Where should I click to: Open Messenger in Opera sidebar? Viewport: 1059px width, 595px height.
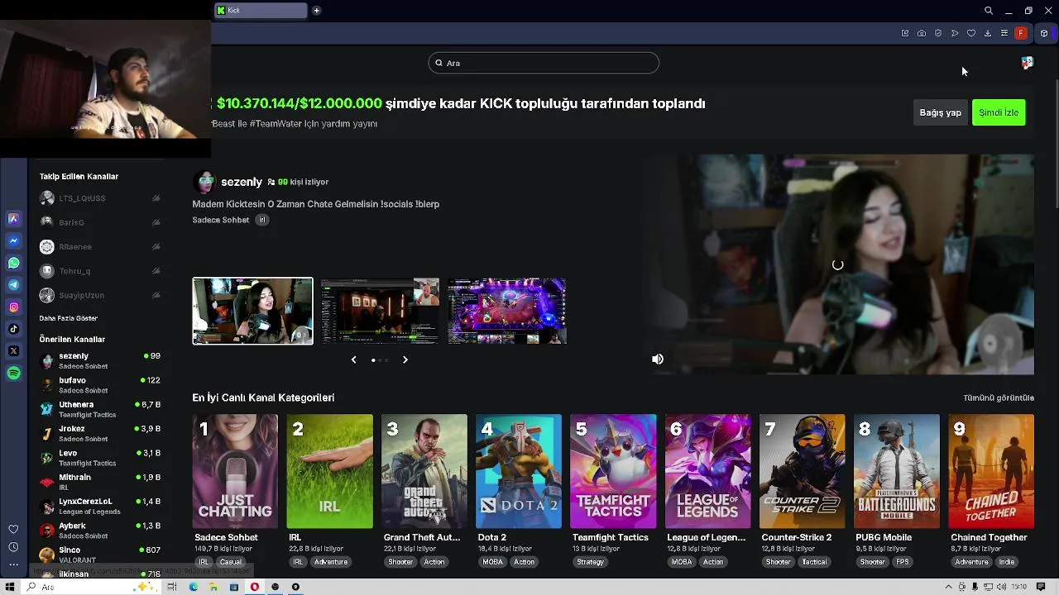13,240
